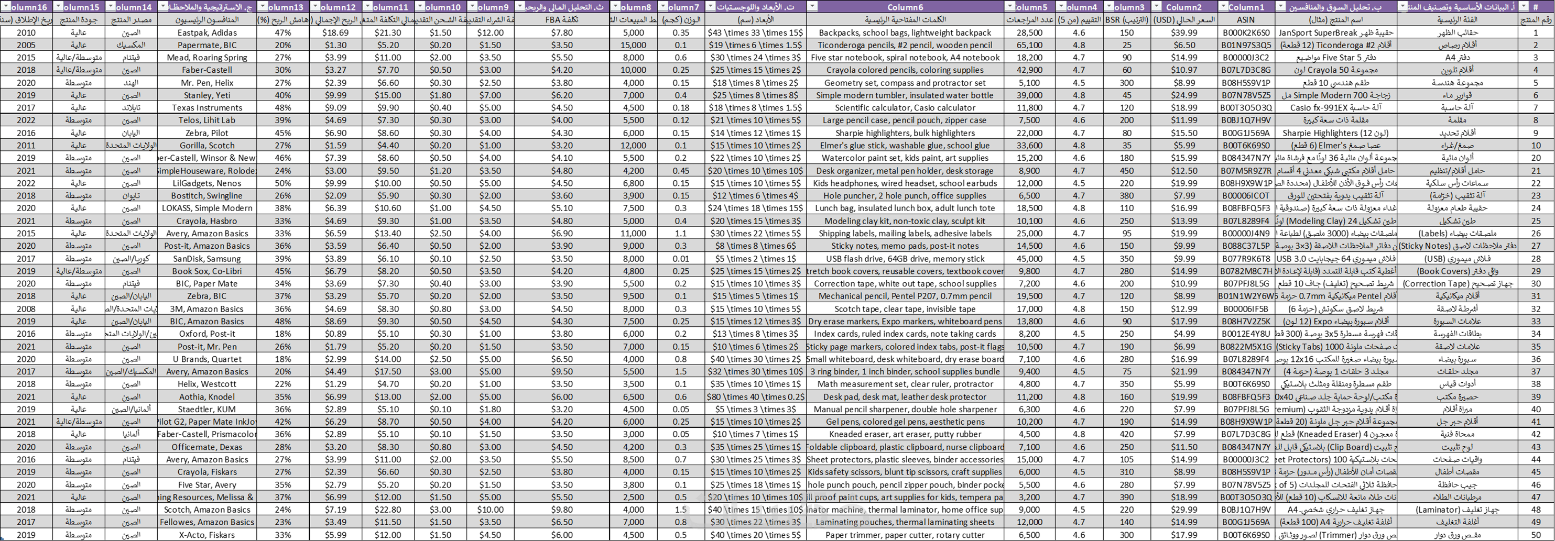Open the Column13 filter dropdown
The height and width of the screenshot is (541, 1555).
[263, 7]
